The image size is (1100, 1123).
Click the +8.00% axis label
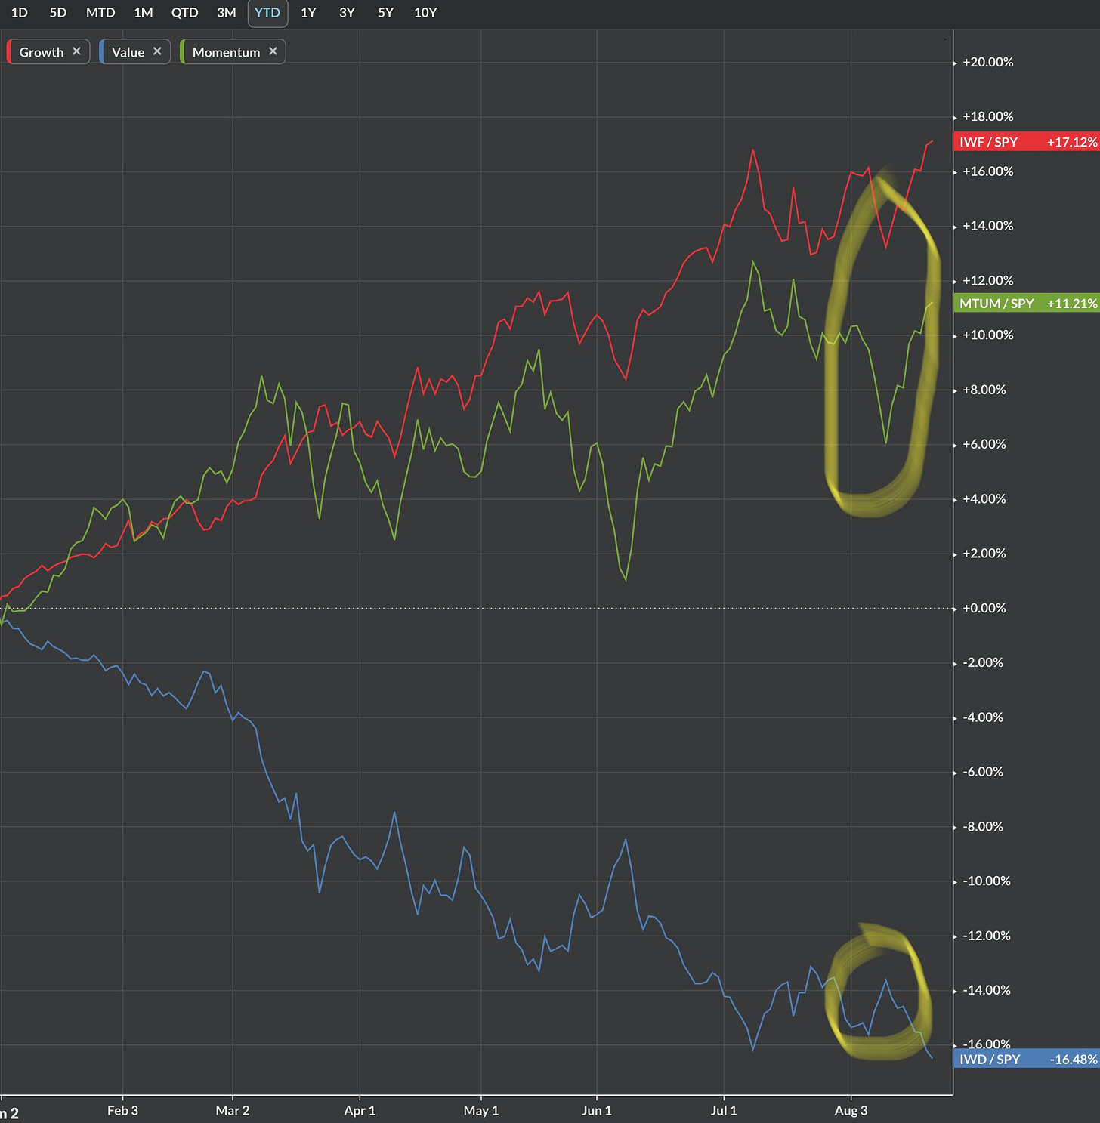pos(984,390)
